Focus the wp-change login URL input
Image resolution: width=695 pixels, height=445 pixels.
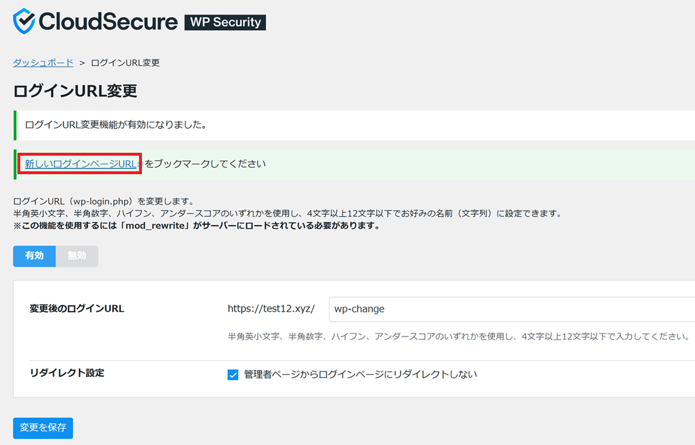click(x=510, y=309)
